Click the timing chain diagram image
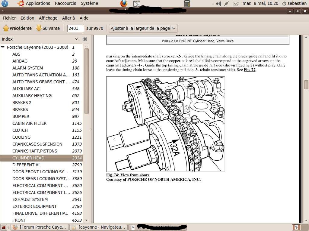Image resolution: width=309 pixels, height=231 pixels. point(165,124)
